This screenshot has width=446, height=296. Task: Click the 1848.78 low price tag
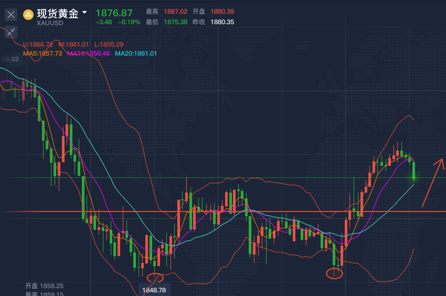pos(154,290)
